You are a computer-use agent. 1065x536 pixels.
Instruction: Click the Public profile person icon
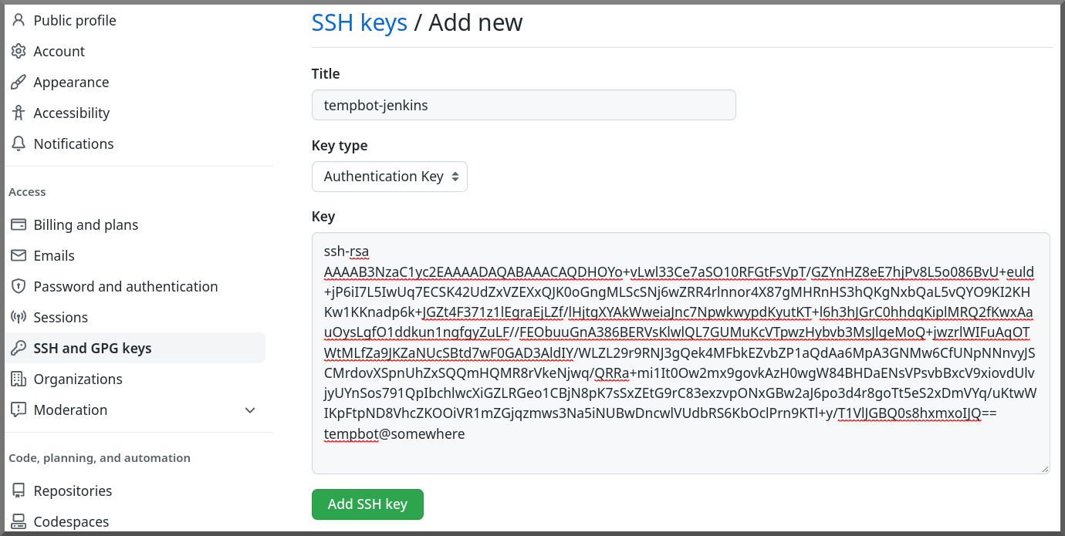click(x=19, y=20)
